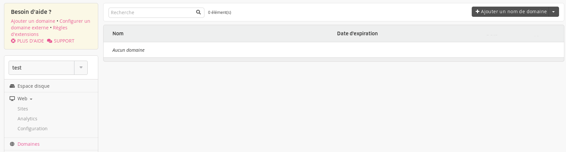Follow the Ajouter un domaine help link
The width and height of the screenshot is (566, 152).
pos(33,21)
